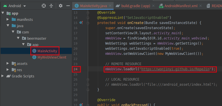Collapse the beermaster package

click(18, 38)
